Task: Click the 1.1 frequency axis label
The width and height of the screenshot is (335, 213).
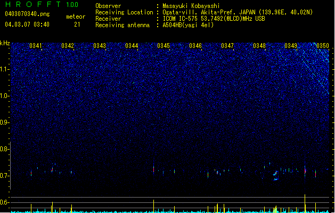Action: coord(4,69)
